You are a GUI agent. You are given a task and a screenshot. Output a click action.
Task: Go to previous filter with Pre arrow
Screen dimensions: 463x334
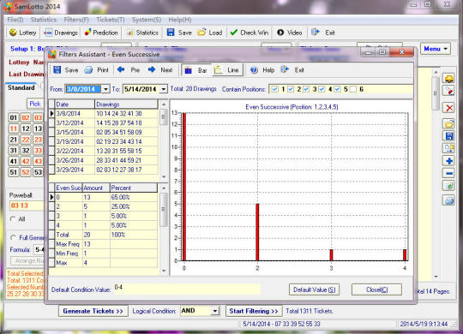(129, 70)
